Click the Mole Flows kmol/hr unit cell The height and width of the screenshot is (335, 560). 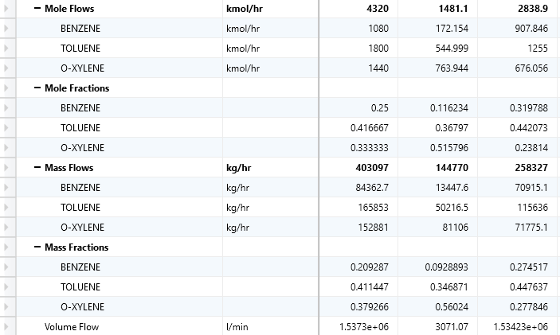[x=270, y=9]
